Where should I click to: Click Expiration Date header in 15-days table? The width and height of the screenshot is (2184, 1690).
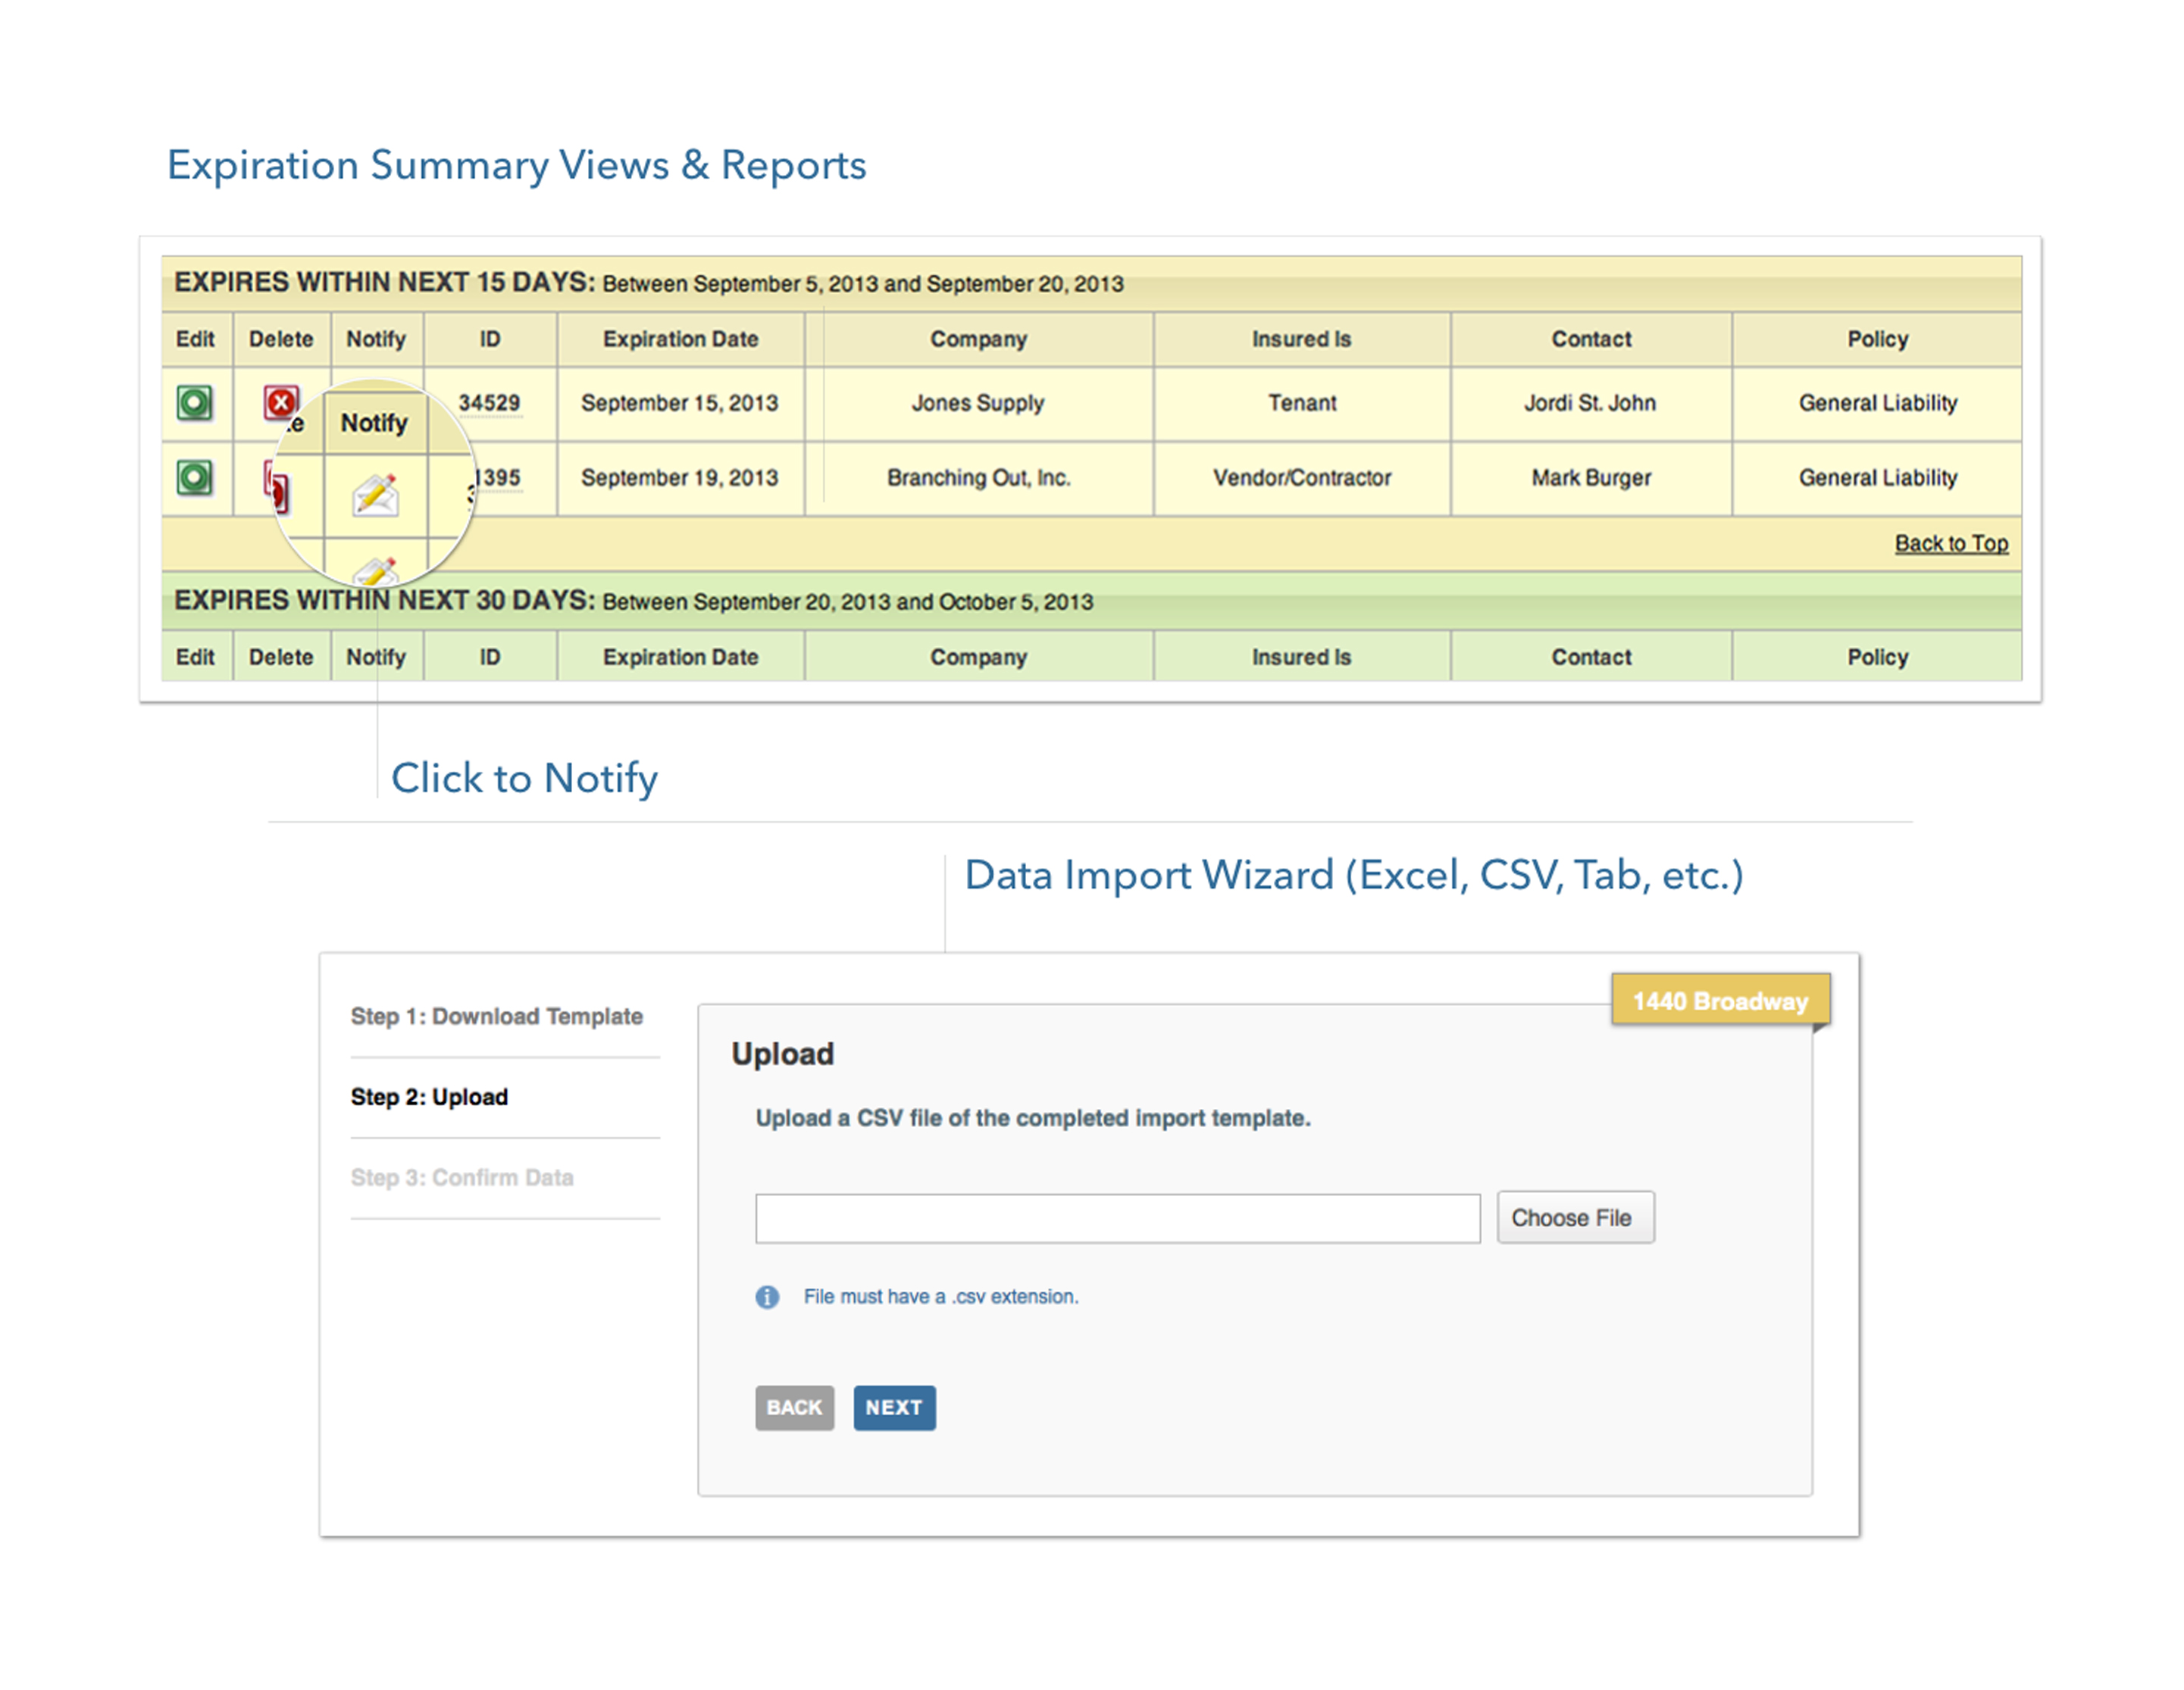point(680,340)
